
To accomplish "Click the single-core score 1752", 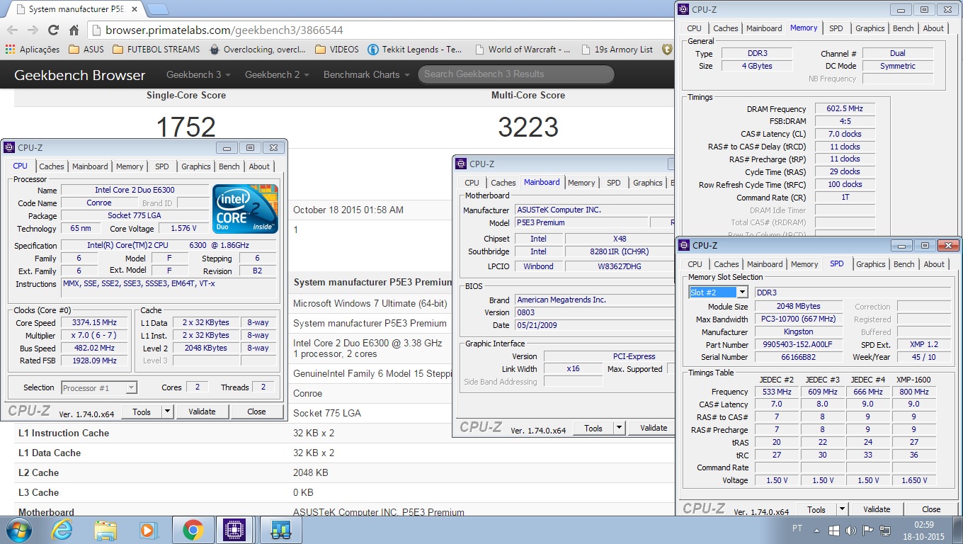I will (x=186, y=127).
